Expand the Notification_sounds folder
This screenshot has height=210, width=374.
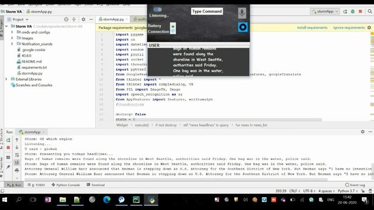pyautogui.click(x=12, y=44)
